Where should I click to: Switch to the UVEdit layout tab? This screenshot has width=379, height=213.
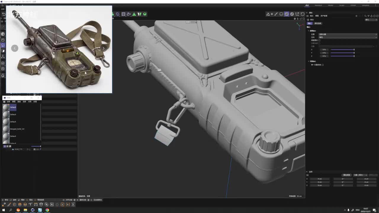coord(353,5)
